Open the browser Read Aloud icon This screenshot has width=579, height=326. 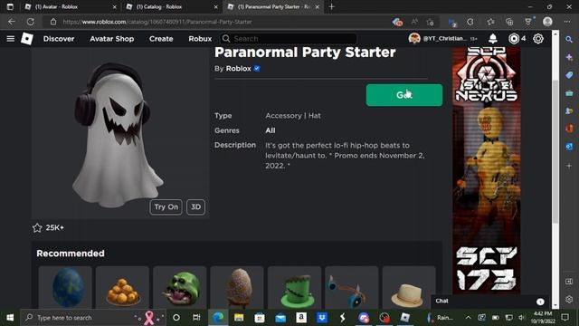414,22
